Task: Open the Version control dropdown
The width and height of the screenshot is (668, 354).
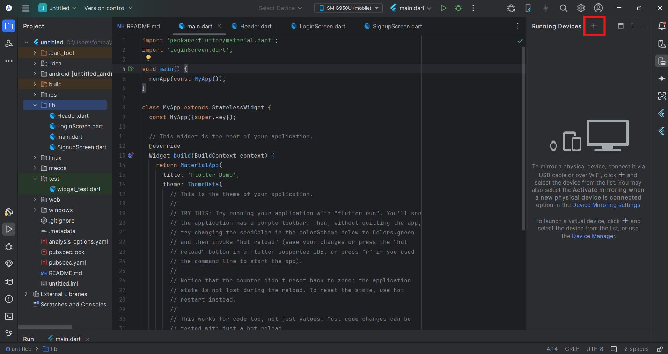Action: [108, 8]
